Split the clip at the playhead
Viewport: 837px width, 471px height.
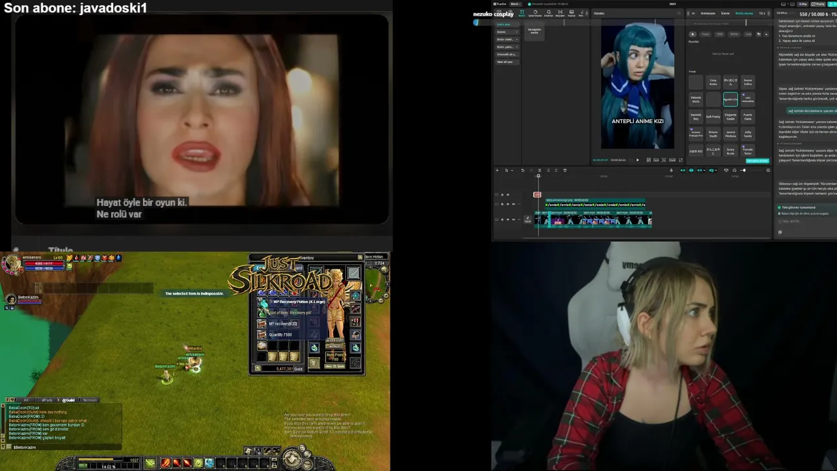[539, 170]
